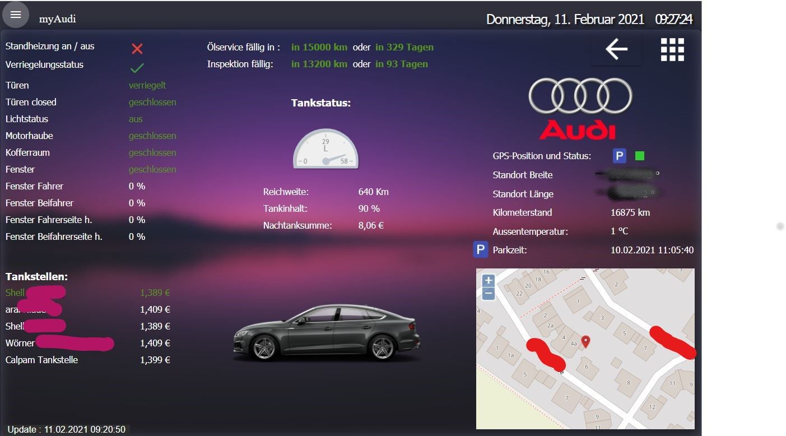
Task: Click the Calpam price 1,399 €
Action: (x=155, y=360)
